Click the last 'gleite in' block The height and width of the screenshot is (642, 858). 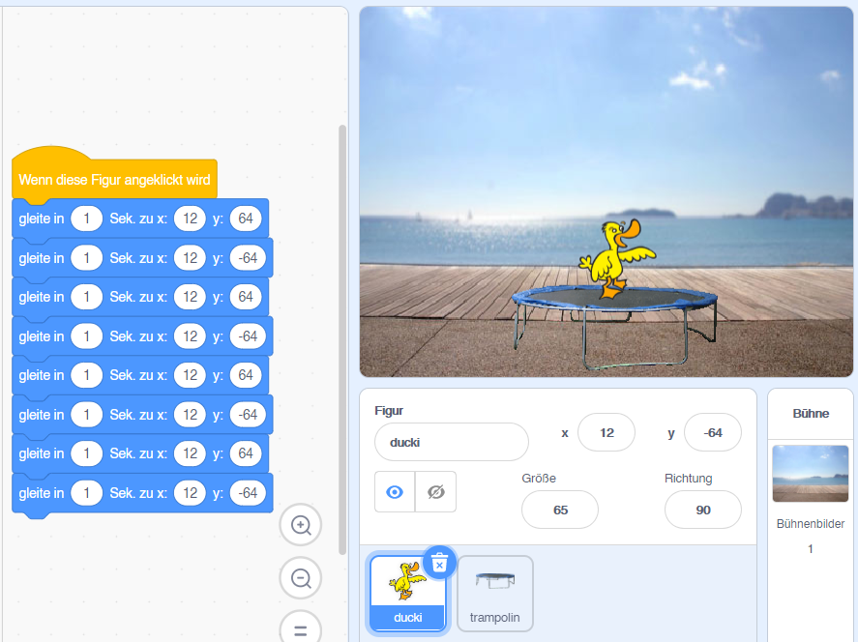pyautogui.click(x=41, y=493)
